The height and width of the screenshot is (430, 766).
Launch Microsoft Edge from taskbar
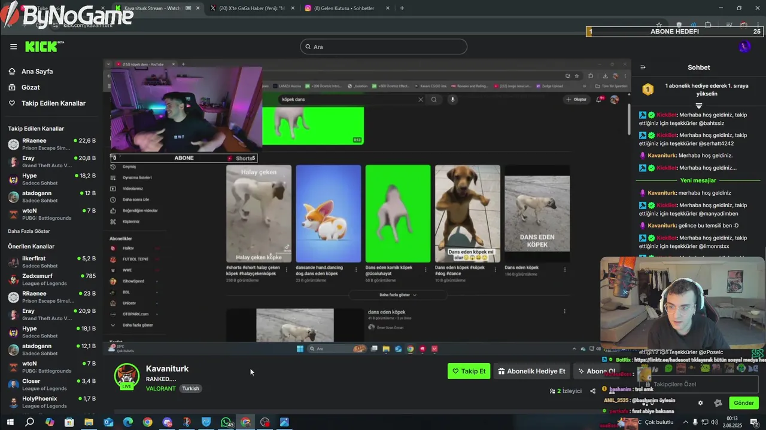(127, 422)
